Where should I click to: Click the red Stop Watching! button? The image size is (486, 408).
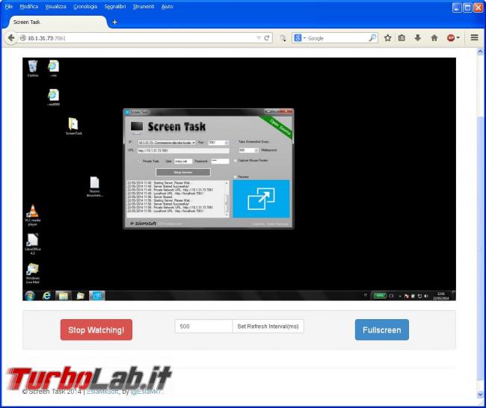(96, 330)
